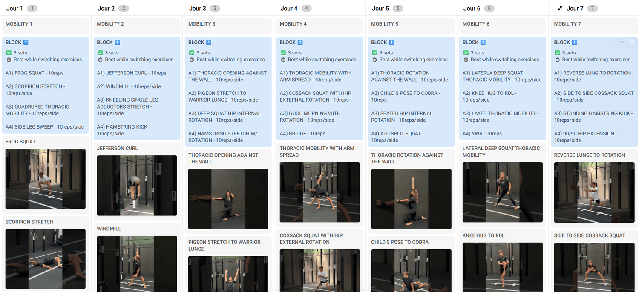639x292 pixels.
Task: Click the green check icon in Jour 1 block
Action: (x=9, y=53)
